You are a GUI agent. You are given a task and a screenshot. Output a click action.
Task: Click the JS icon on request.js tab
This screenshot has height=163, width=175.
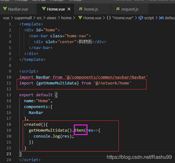click(x=118, y=9)
